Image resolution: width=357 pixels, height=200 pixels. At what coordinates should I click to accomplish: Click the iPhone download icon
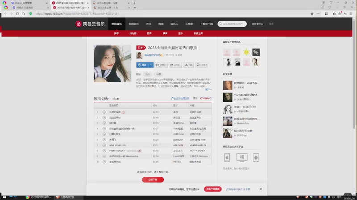(x=227, y=158)
